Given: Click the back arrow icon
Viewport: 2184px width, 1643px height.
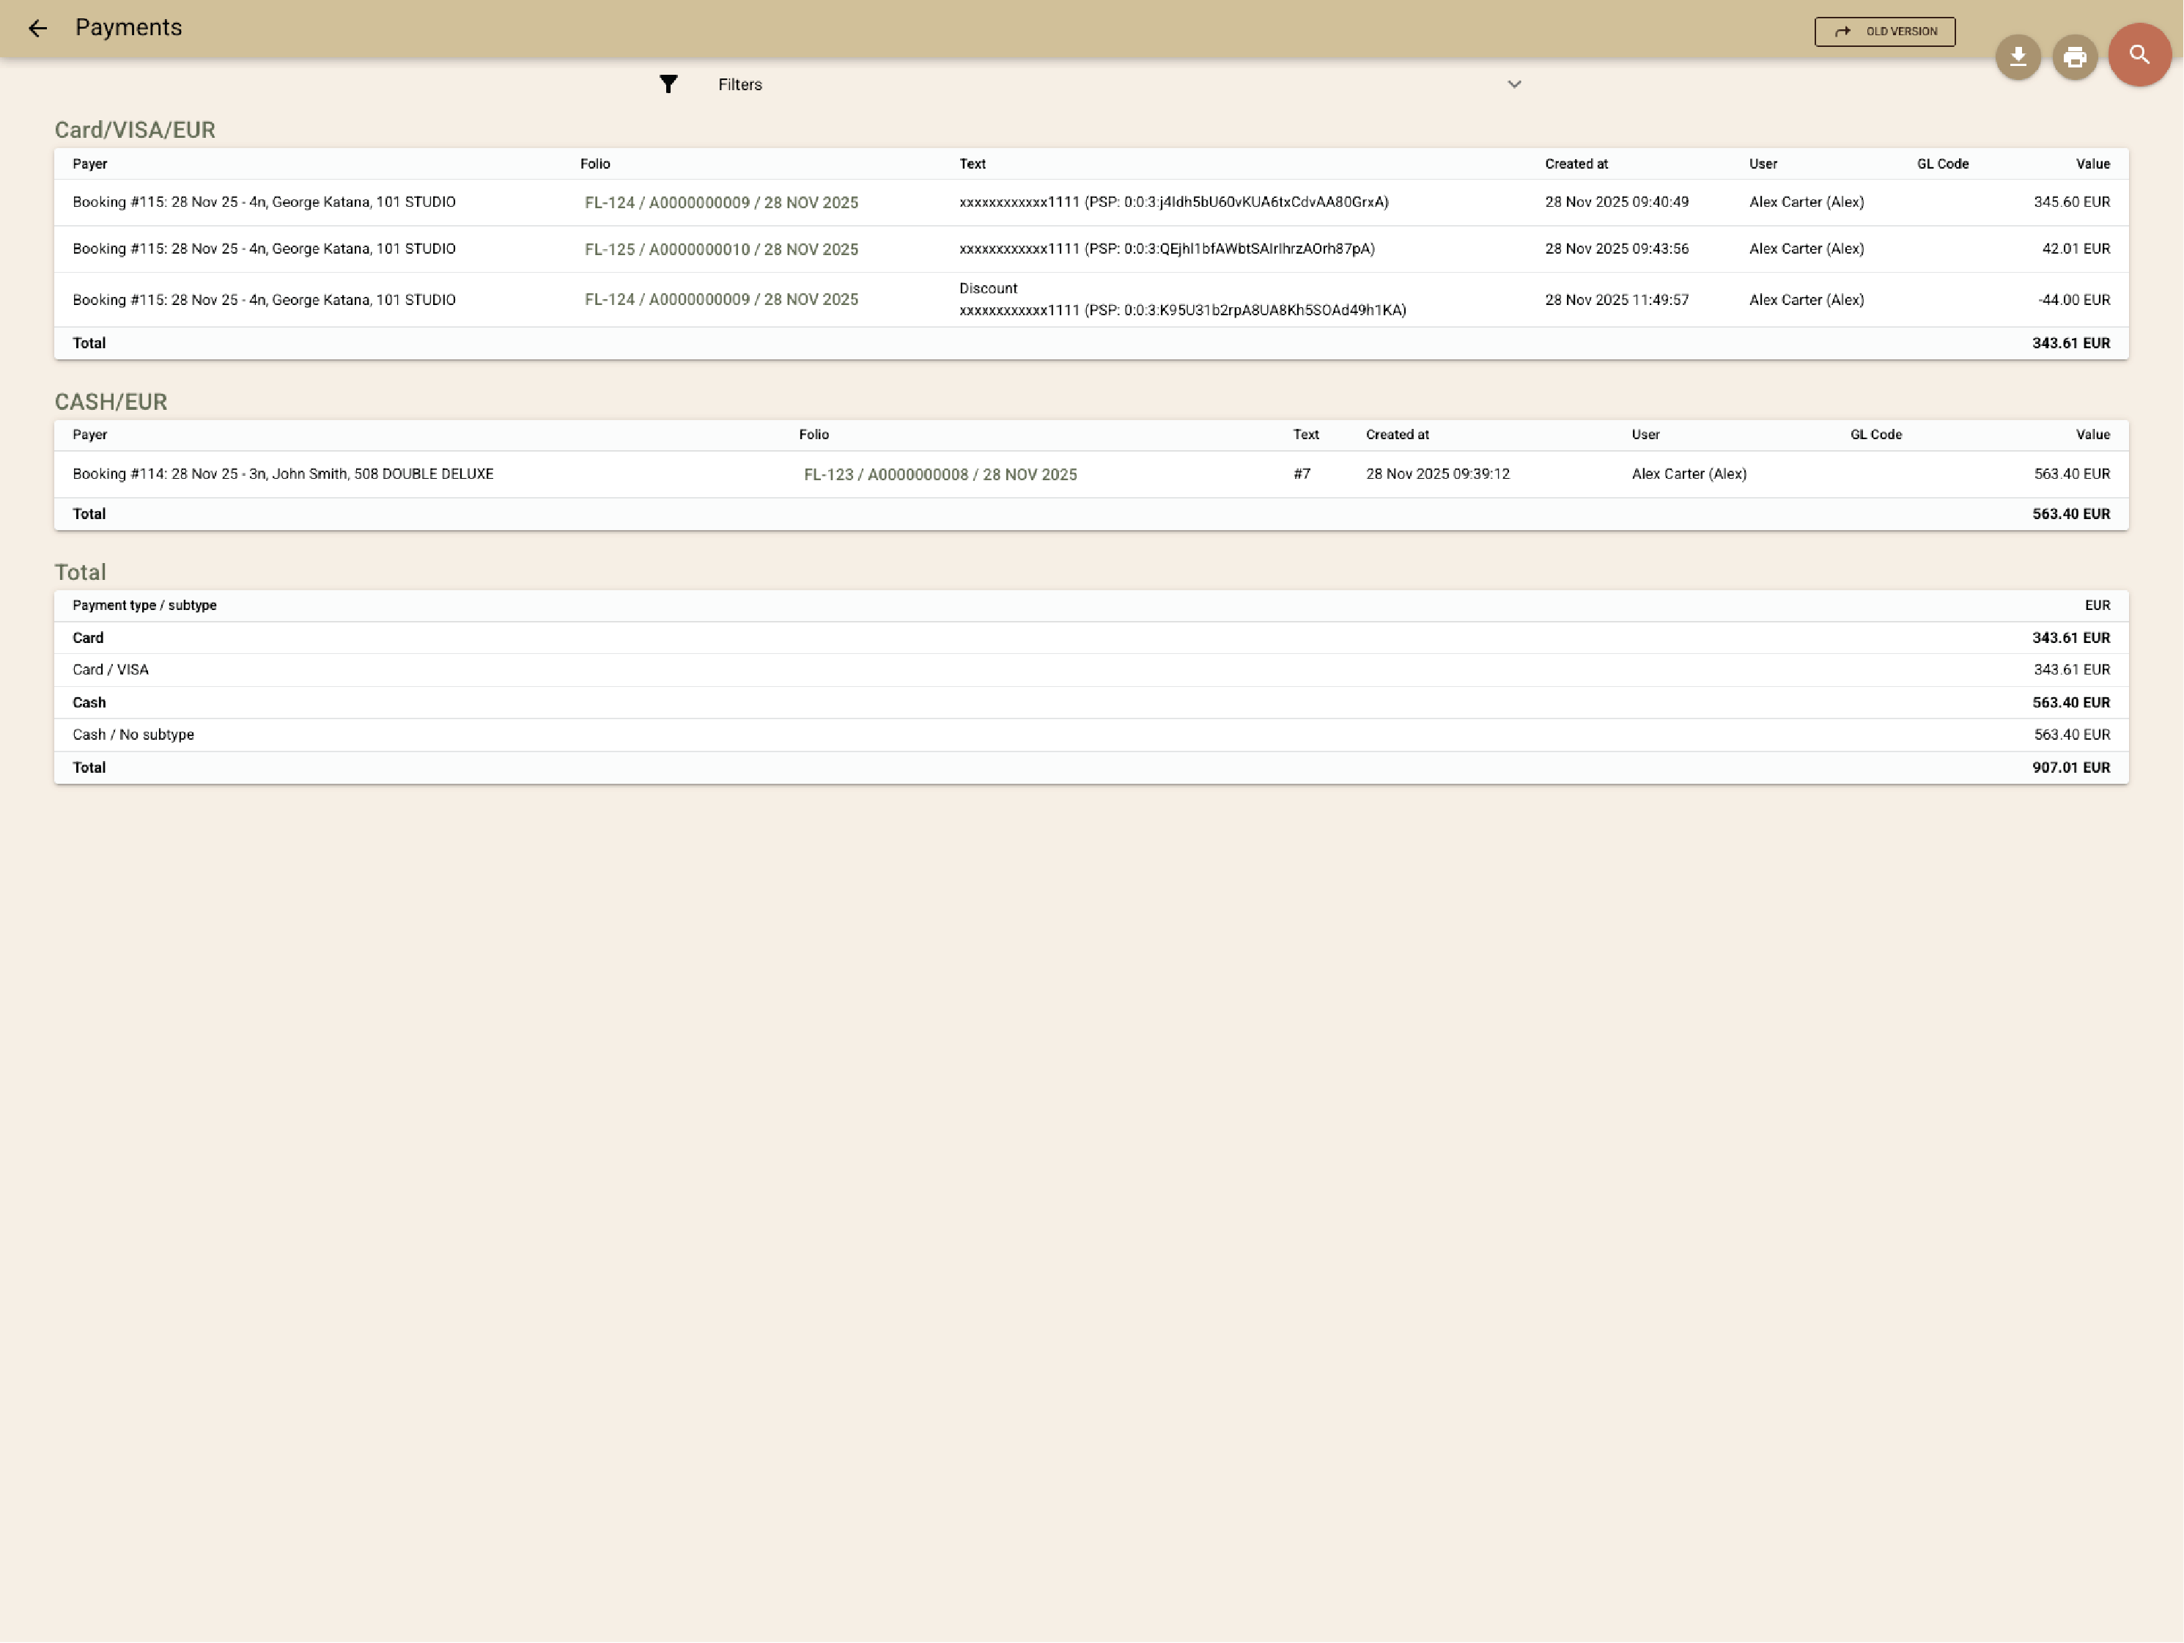Looking at the screenshot, I should (x=37, y=29).
